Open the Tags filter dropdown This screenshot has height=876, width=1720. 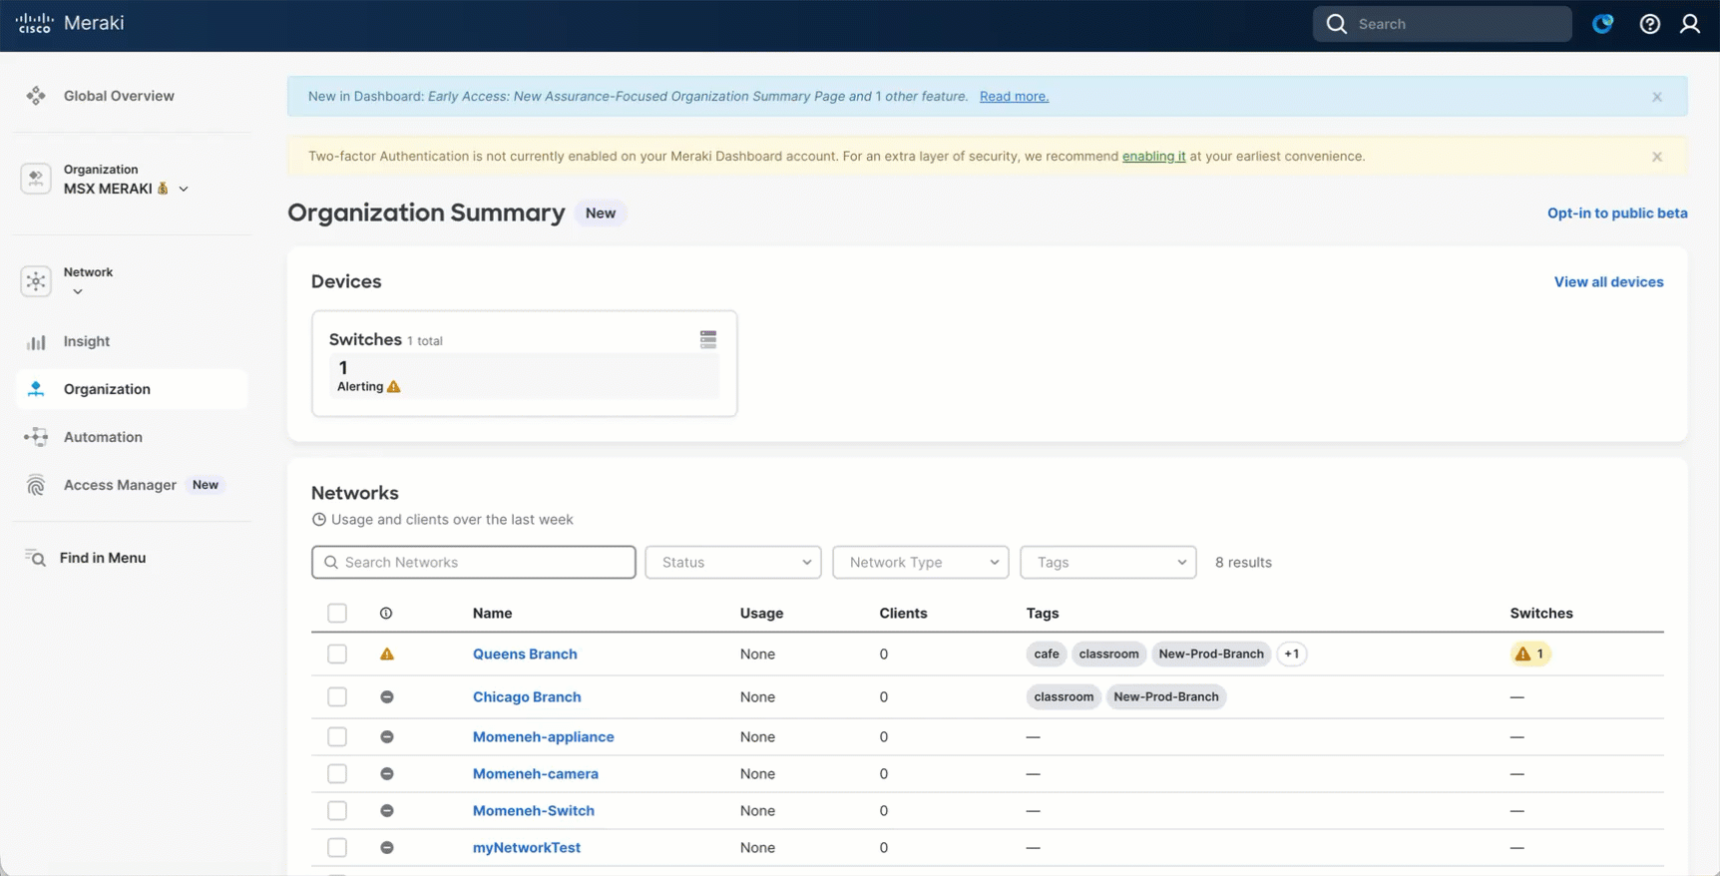tap(1108, 562)
